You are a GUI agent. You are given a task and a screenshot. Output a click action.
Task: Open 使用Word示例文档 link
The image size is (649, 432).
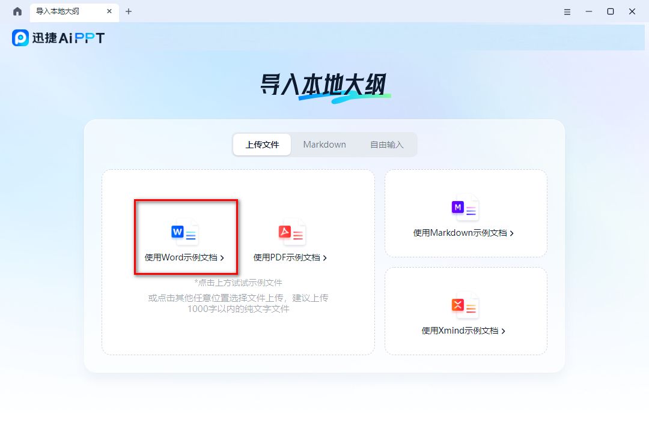click(x=184, y=257)
